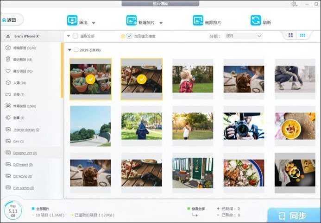Click the Refresh (刷新) icon
Screen dimensions: 321x223
pos(256,20)
